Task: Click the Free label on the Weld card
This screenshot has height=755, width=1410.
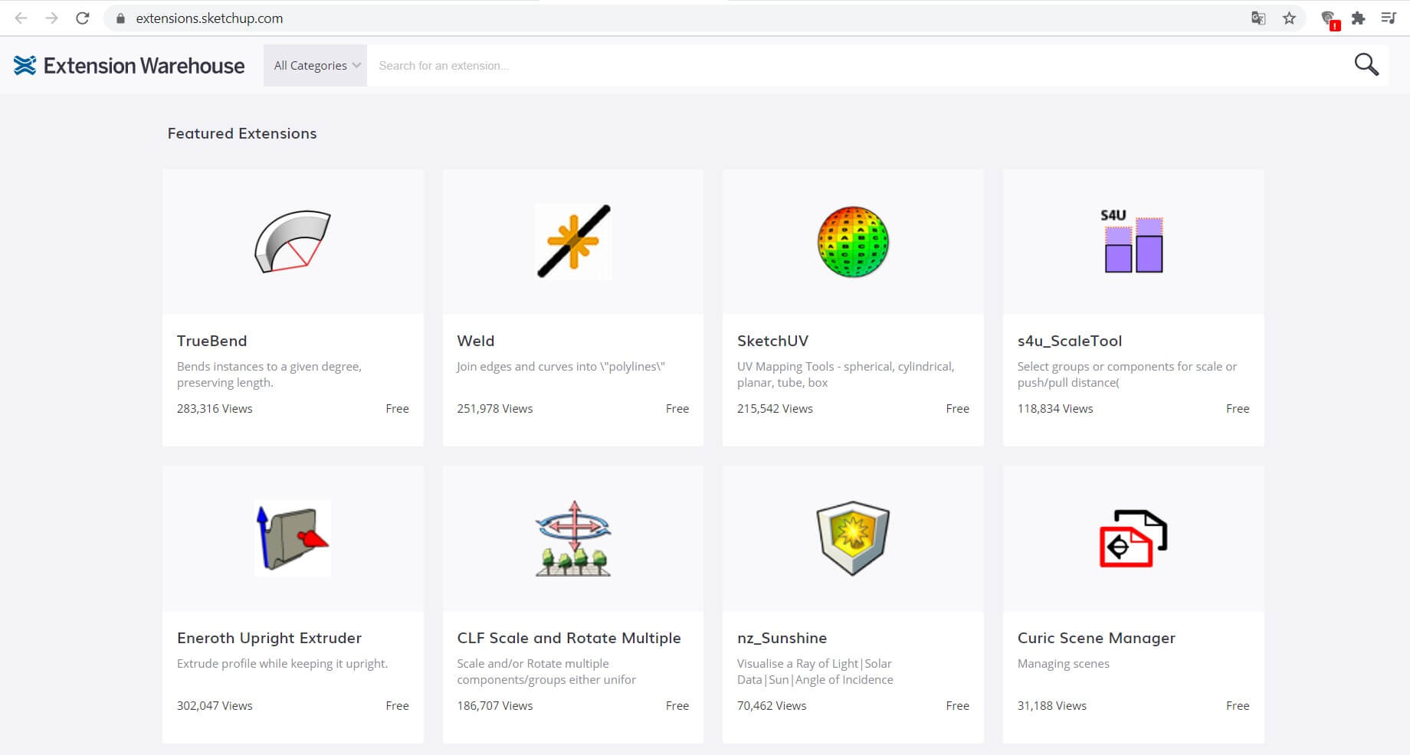Action: (x=677, y=409)
